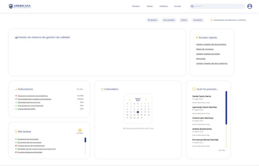This screenshot has width=259, height=166.
Task: Open Listado maestro de documentos link
Action: (211, 44)
